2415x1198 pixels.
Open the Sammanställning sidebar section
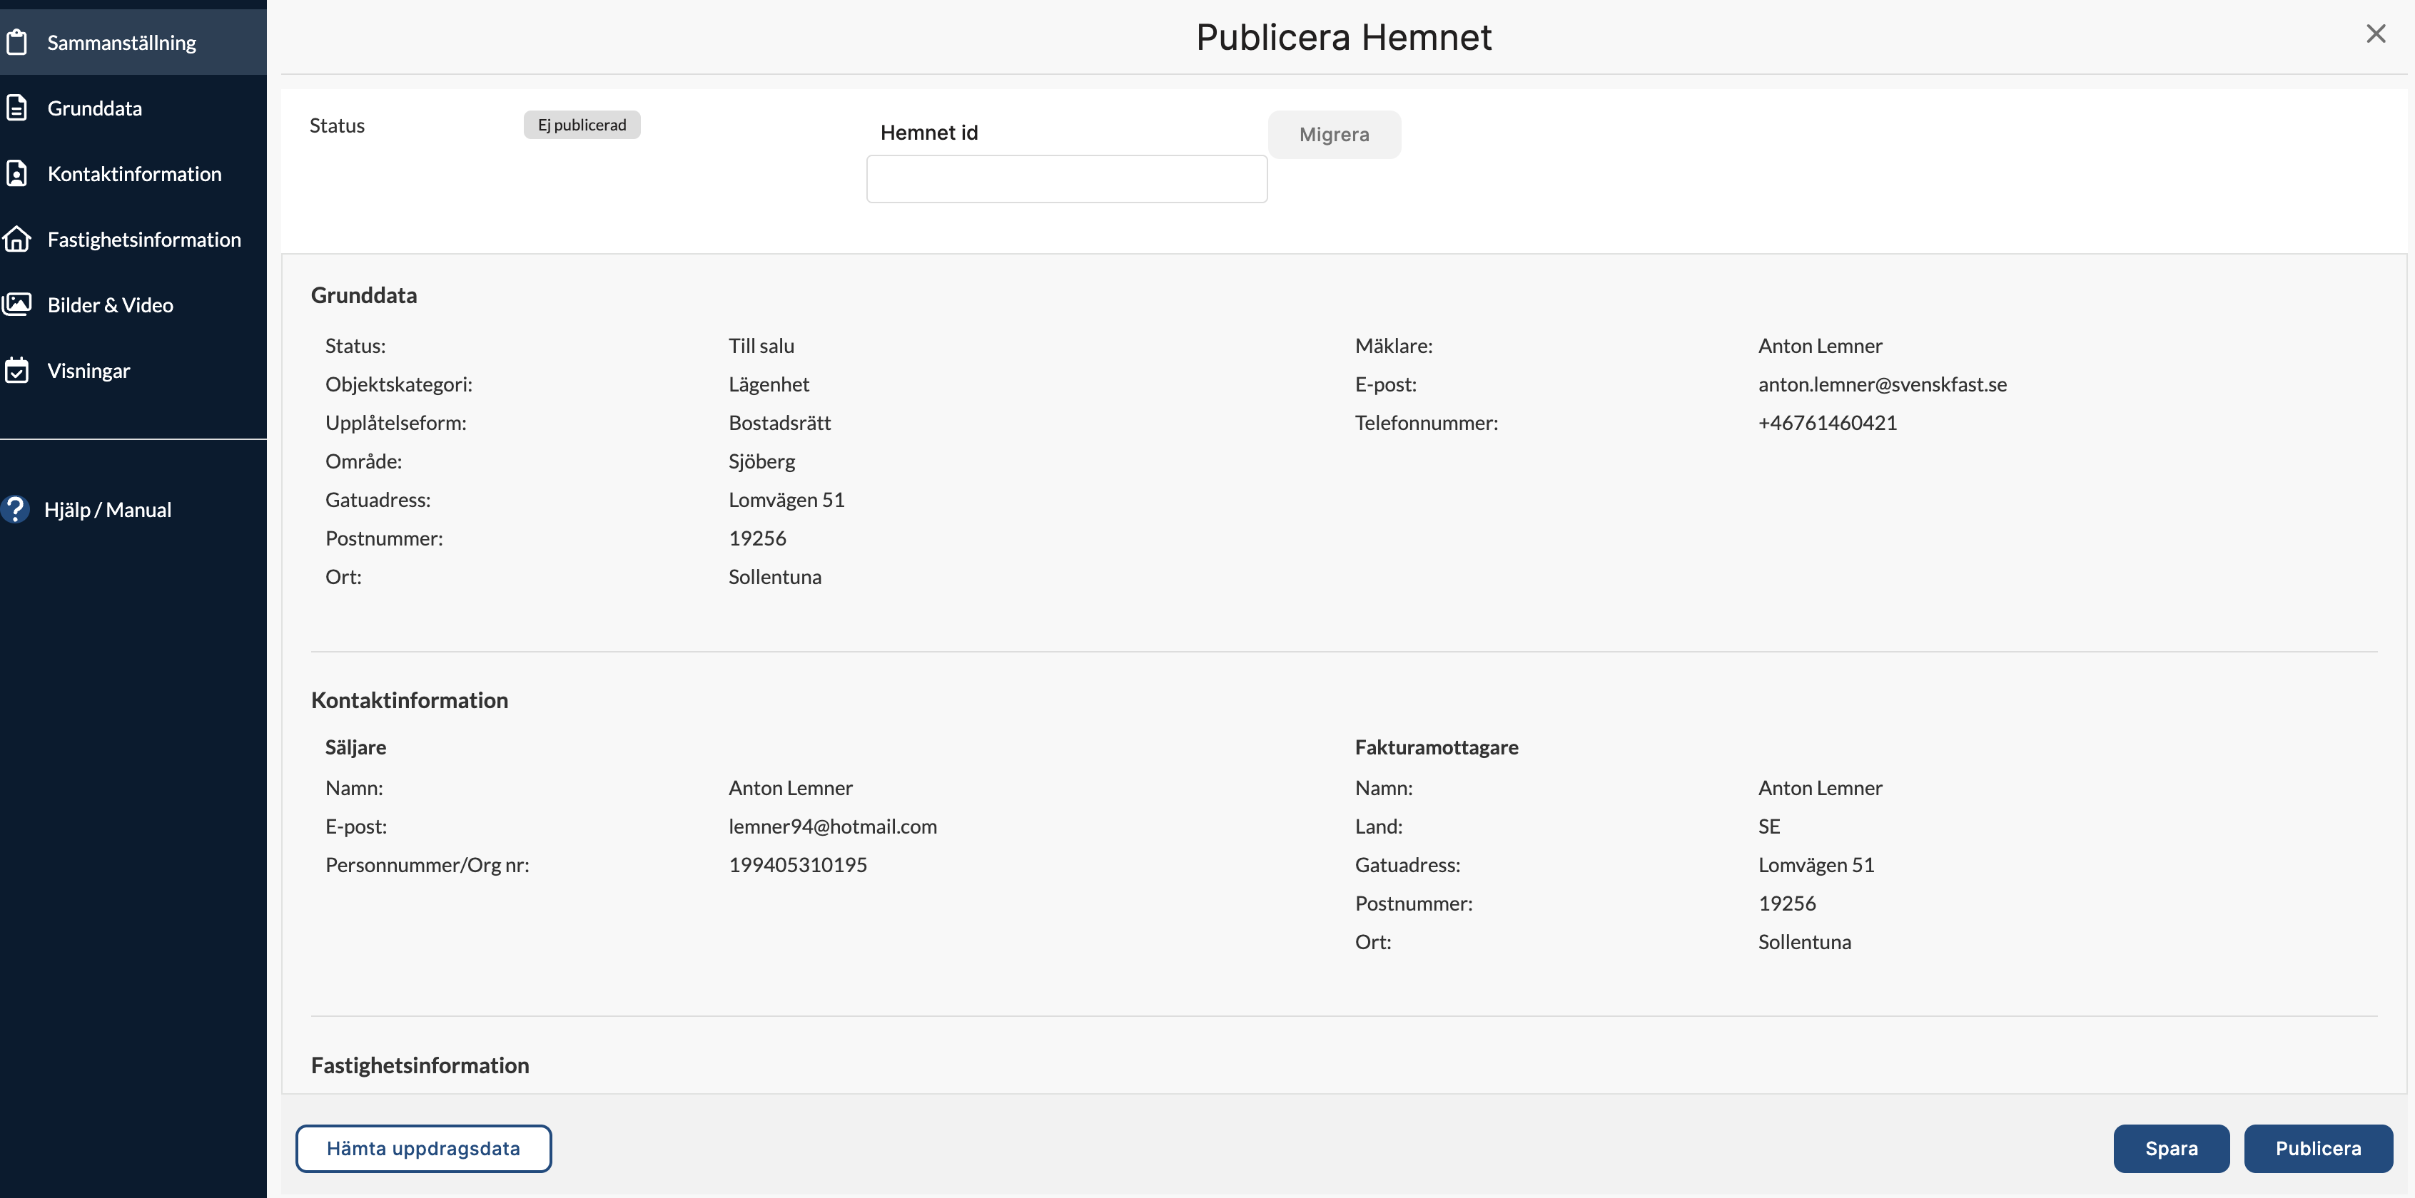[x=122, y=42]
